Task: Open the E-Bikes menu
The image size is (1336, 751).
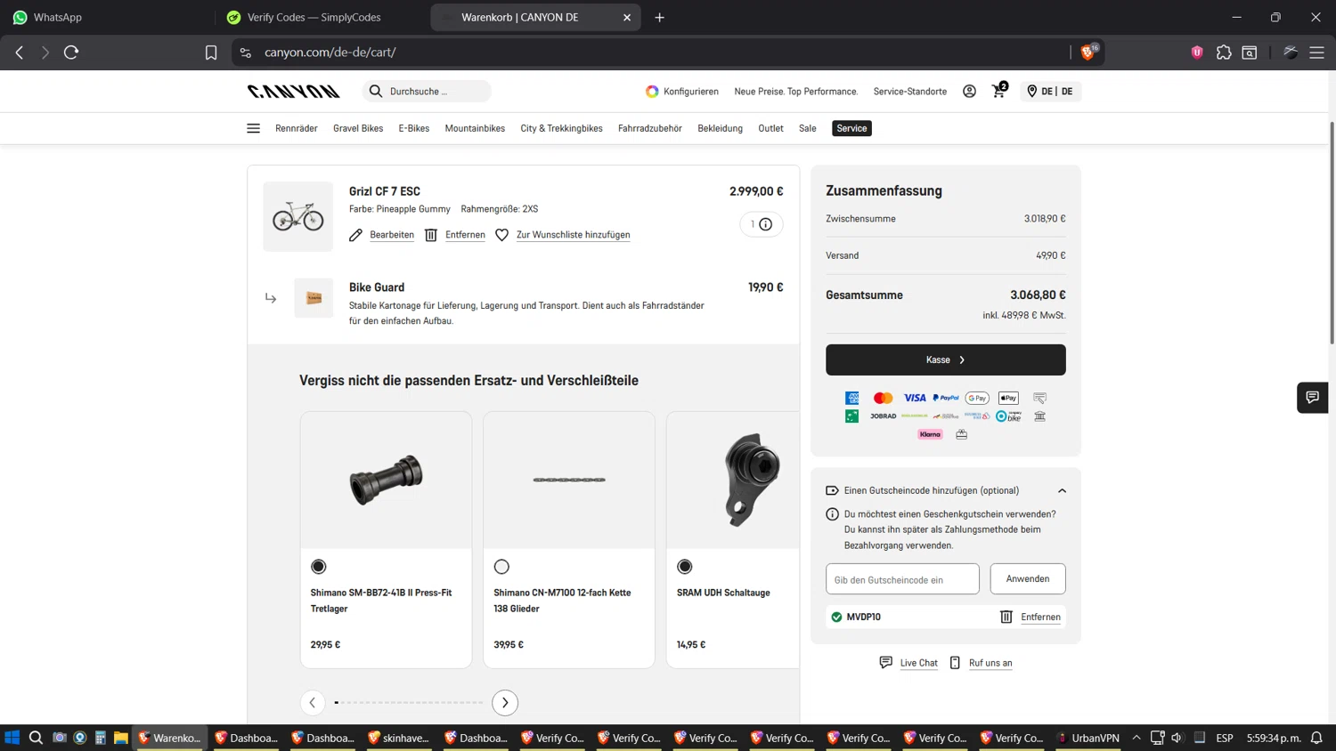Action: 414,128
